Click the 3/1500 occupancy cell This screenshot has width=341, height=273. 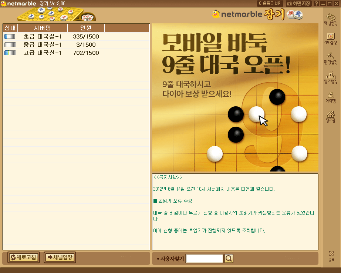(86, 45)
